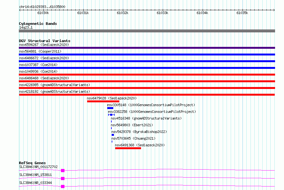Click the nsv4218192 (gnomADStructuralVariants) label

click(55, 91)
